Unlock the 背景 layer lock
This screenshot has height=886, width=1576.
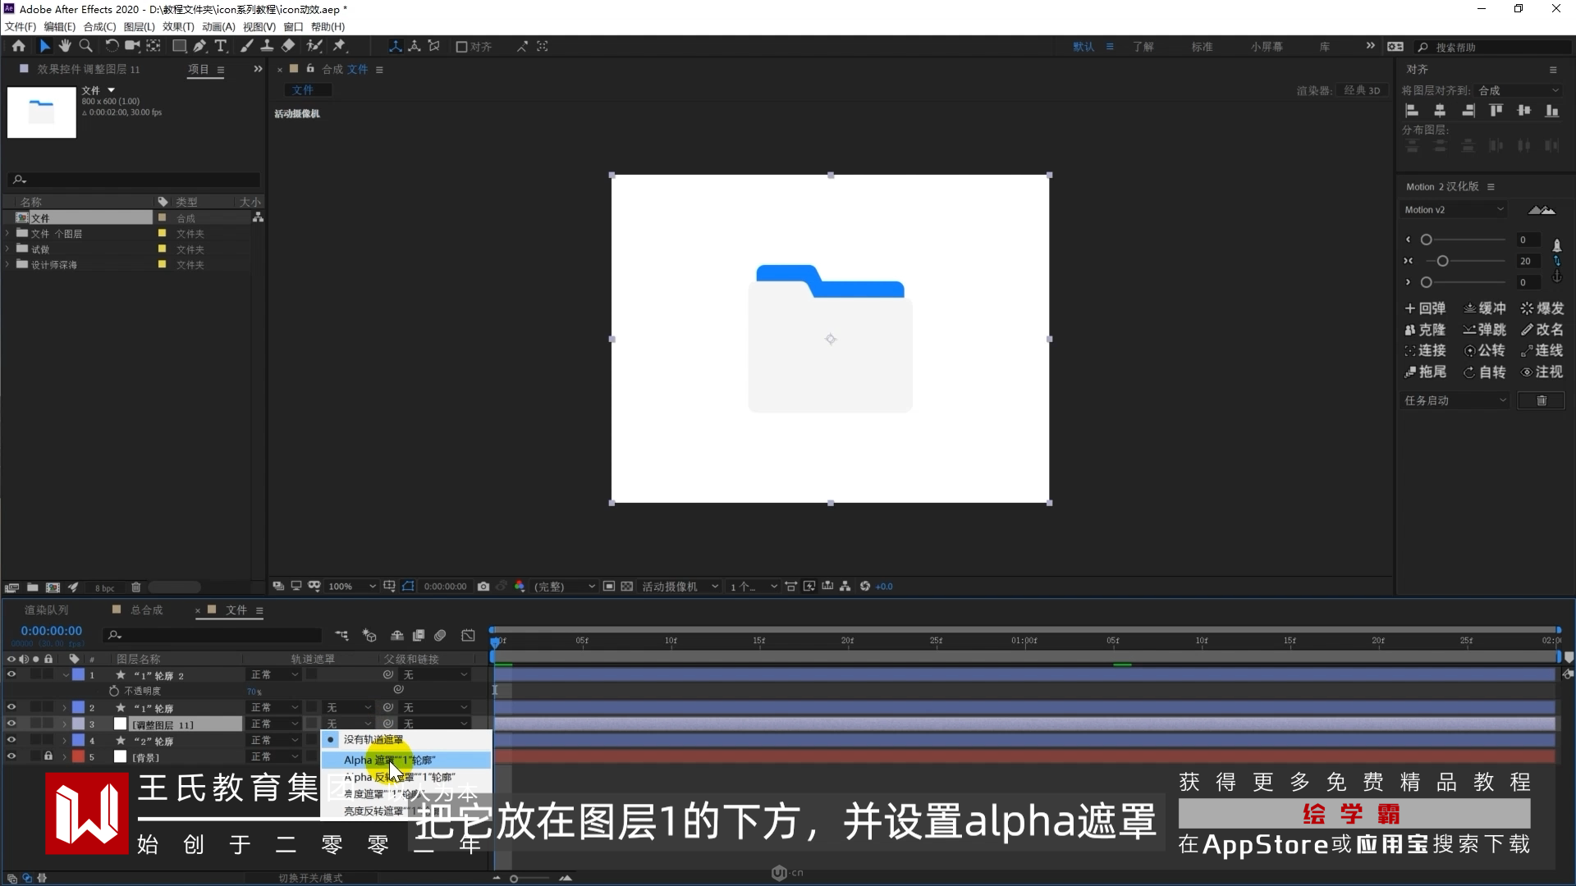point(48,756)
